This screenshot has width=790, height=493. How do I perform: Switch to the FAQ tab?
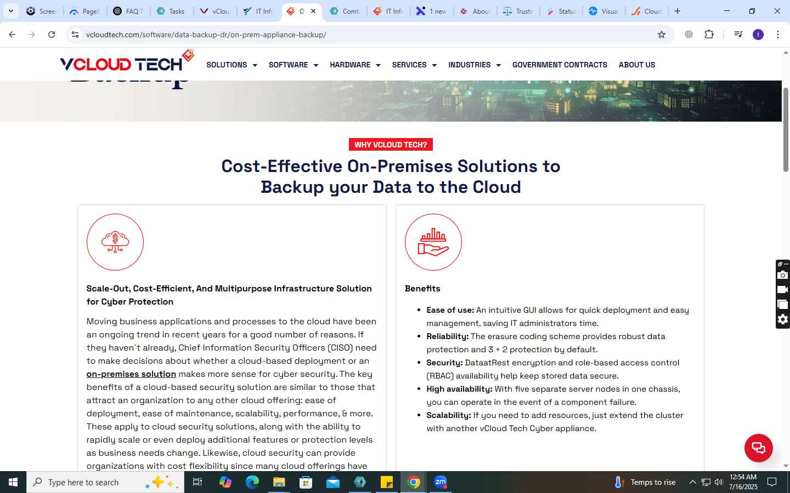(x=128, y=11)
